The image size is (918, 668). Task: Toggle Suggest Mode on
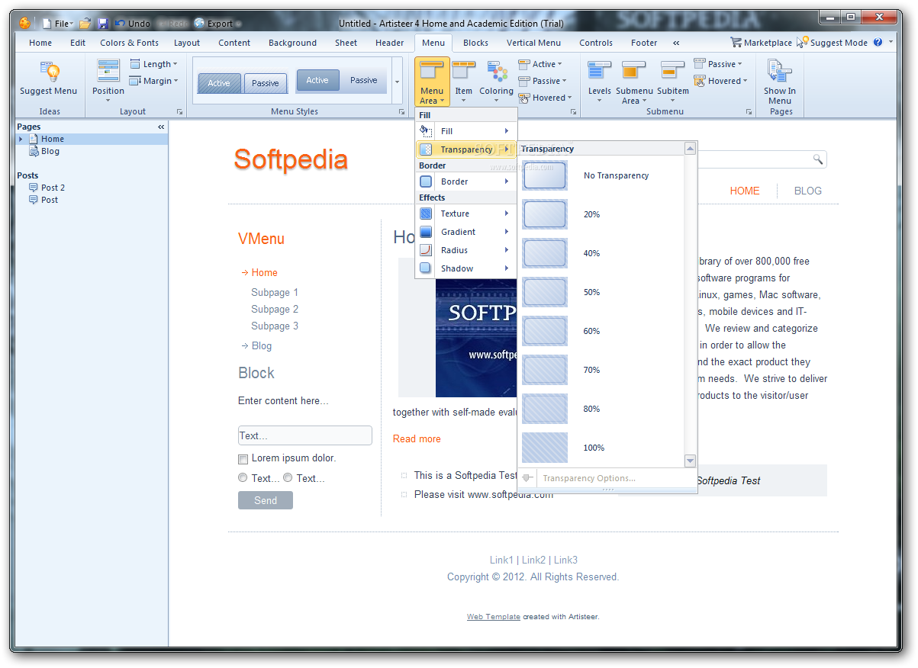832,43
